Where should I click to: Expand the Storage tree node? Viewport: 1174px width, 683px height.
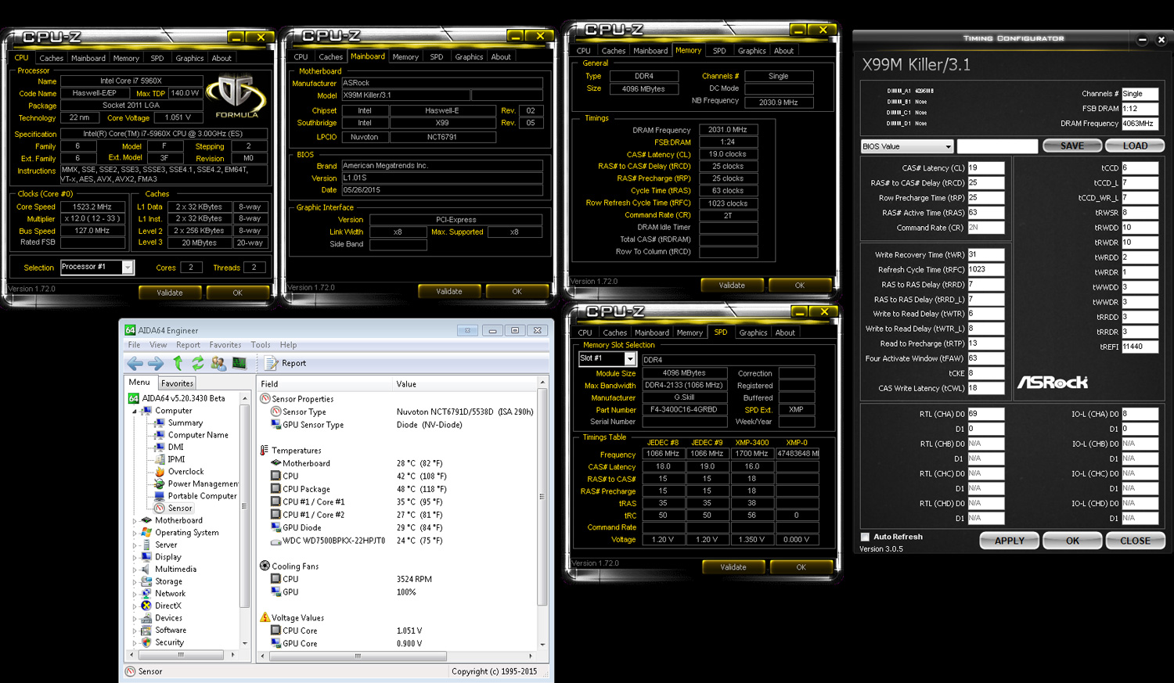click(135, 581)
